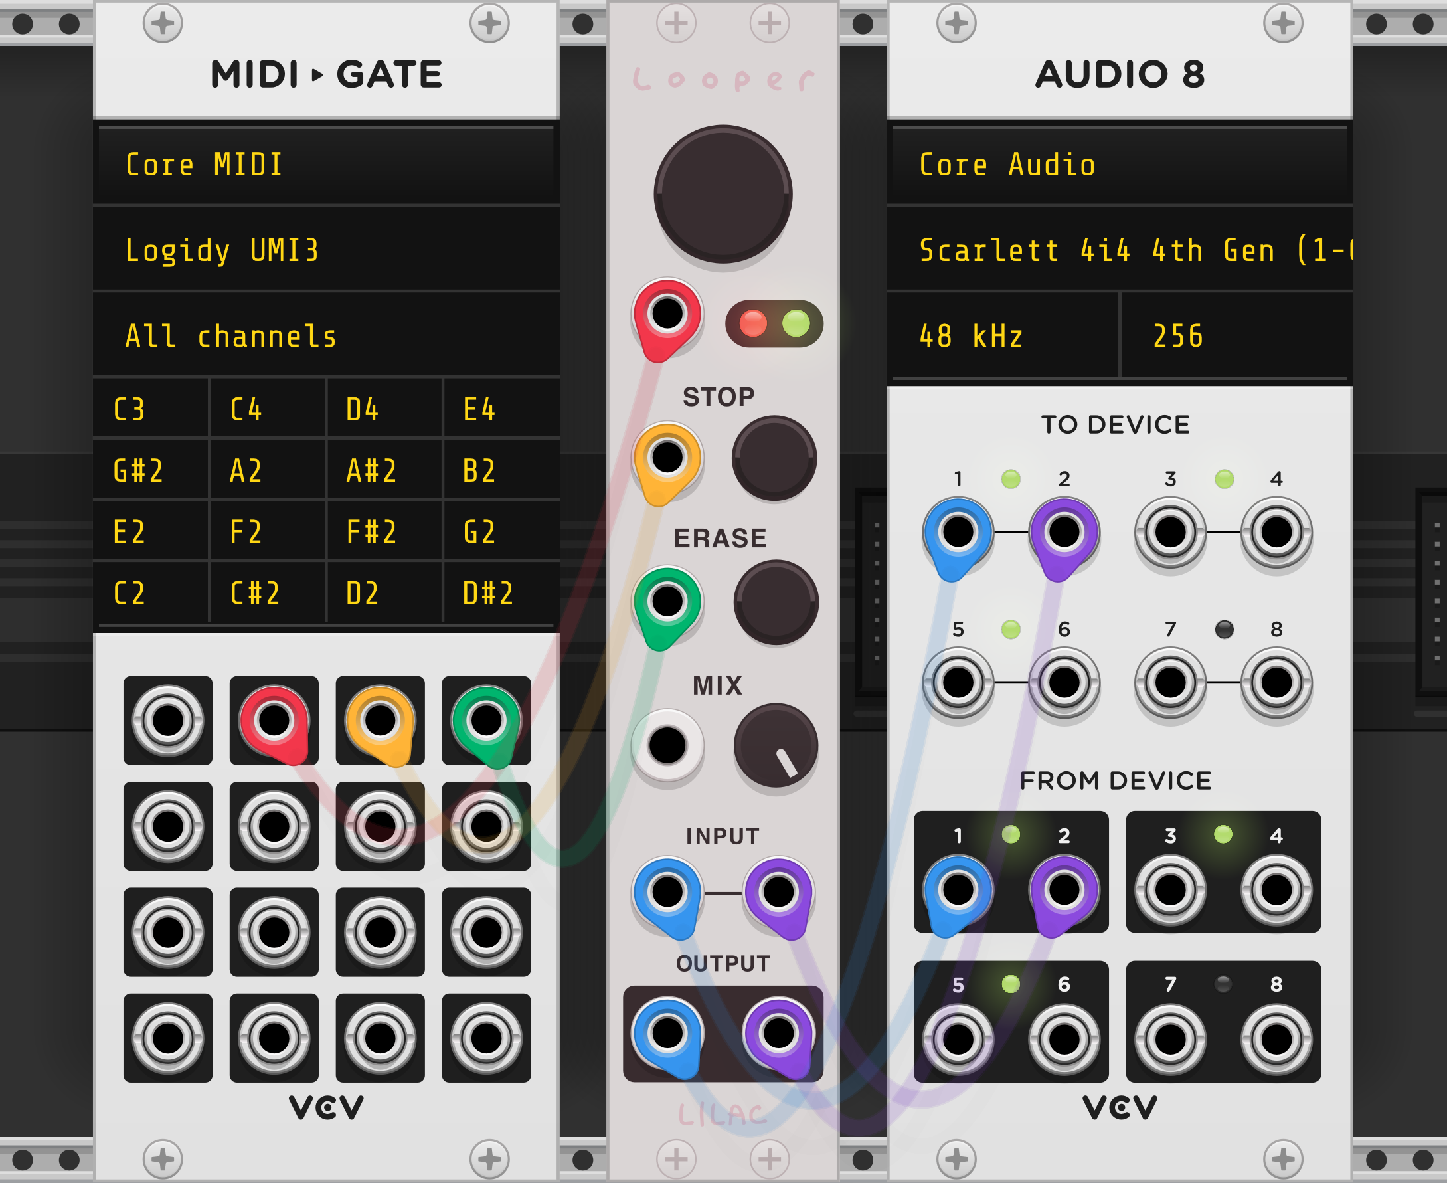
Task: Click the white MIX CV jack on Looper
Action: click(667, 745)
